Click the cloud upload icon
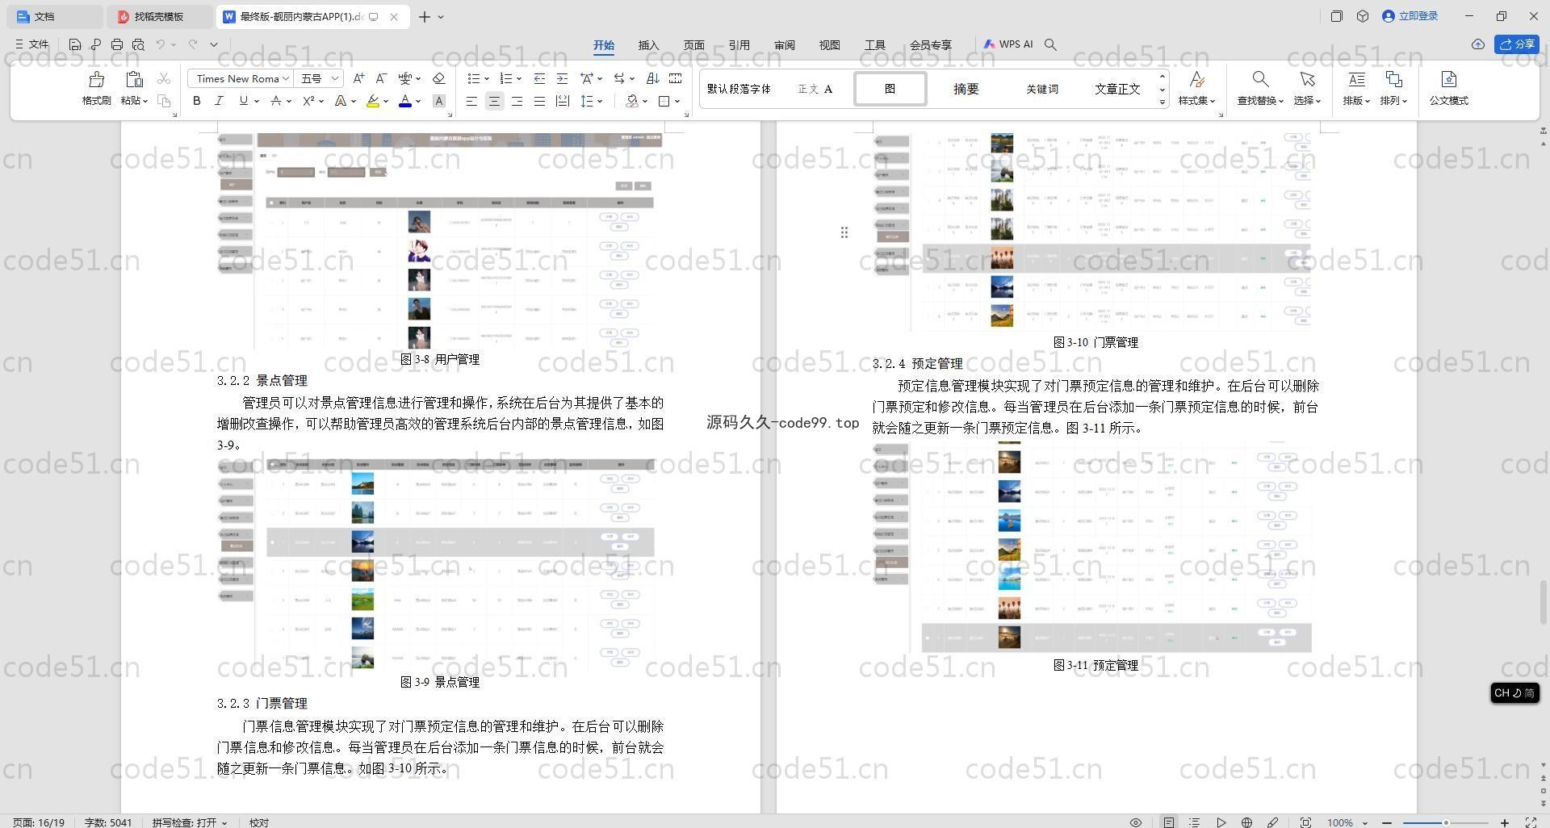 1478,44
